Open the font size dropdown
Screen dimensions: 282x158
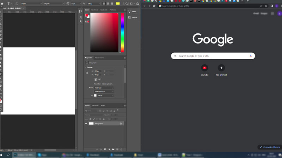[x=76, y=4]
